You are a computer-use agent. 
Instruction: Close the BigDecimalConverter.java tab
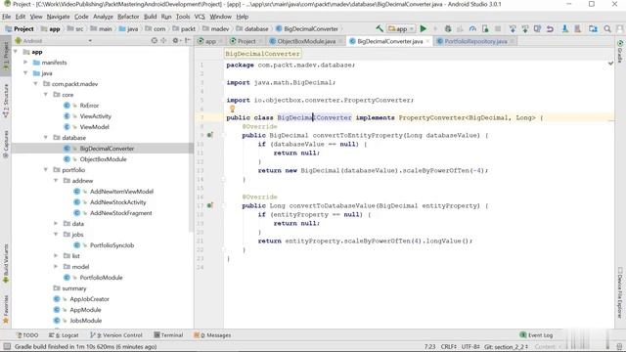coord(427,41)
